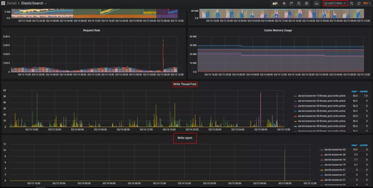Cycle view mode with monitor icon
Image resolution: width=373 pixels, height=188 pixels.
pyautogui.click(x=316, y=3)
